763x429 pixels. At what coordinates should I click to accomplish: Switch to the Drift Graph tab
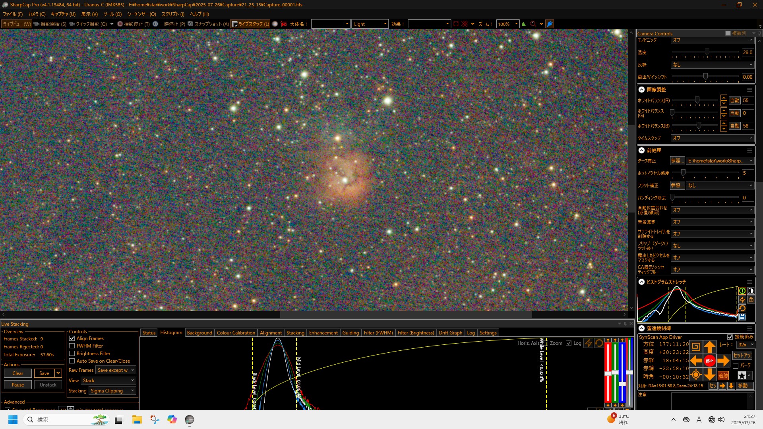point(450,333)
